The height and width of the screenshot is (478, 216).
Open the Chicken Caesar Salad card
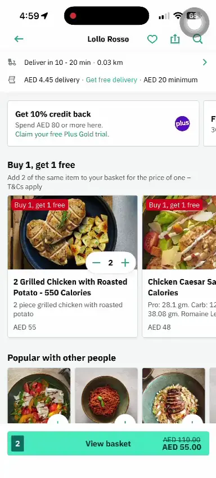coord(179,267)
